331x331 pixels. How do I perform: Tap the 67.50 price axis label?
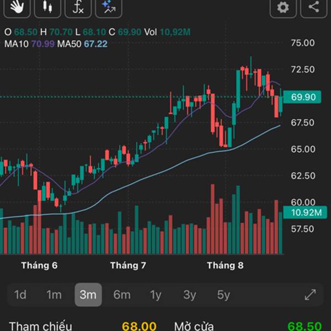tap(303, 122)
